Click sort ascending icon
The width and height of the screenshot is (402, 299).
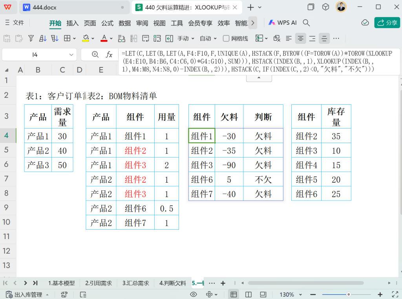click(43, 38)
